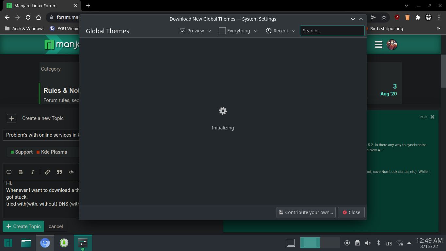Open the Manjaro application launcher

(x=8, y=243)
